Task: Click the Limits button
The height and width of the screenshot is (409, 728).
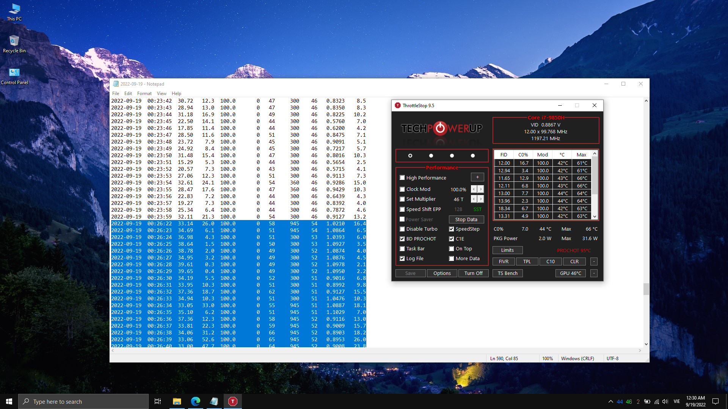Action: pos(507,250)
